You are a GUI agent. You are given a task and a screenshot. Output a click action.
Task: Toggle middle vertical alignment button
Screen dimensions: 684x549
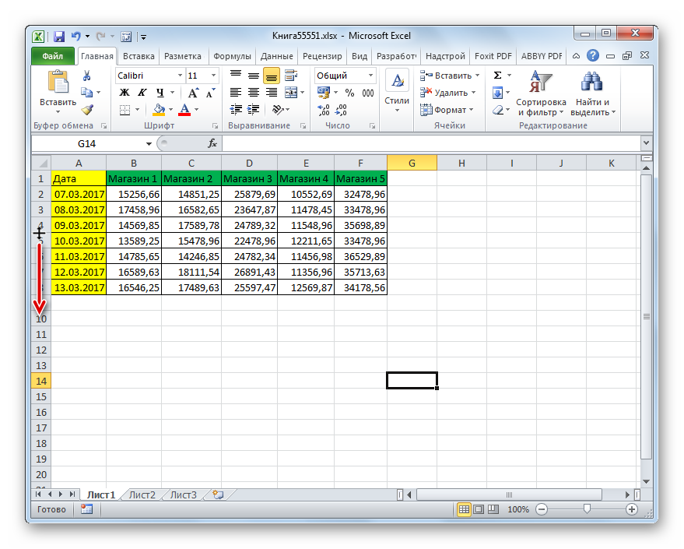click(x=254, y=76)
